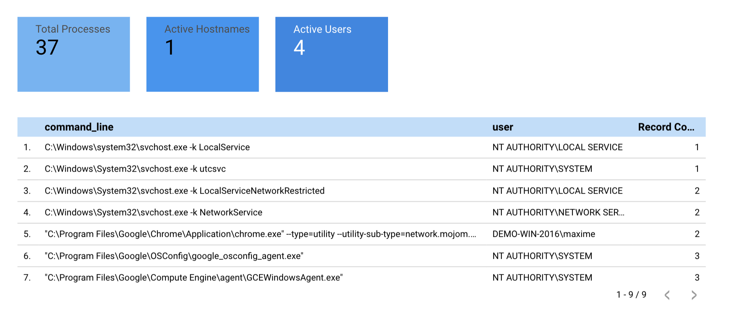Click the GCEWindowsAgent.exe command line
The height and width of the screenshot is (313, 748).
(193, 278)
